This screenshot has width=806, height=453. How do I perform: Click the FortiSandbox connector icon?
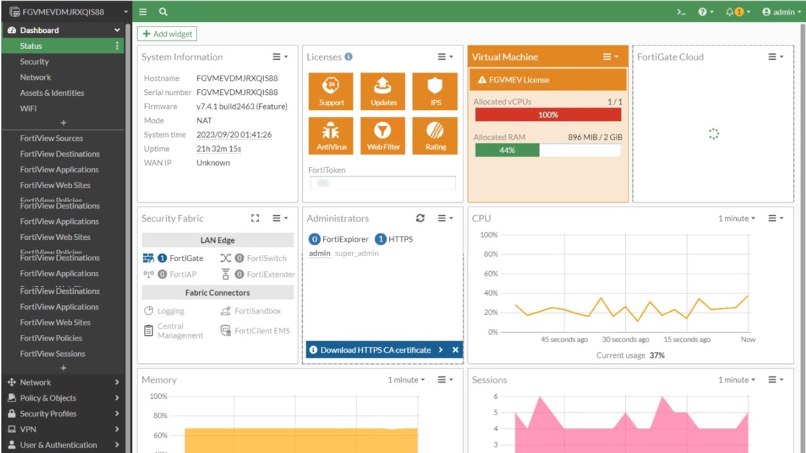tap(225, 311)
